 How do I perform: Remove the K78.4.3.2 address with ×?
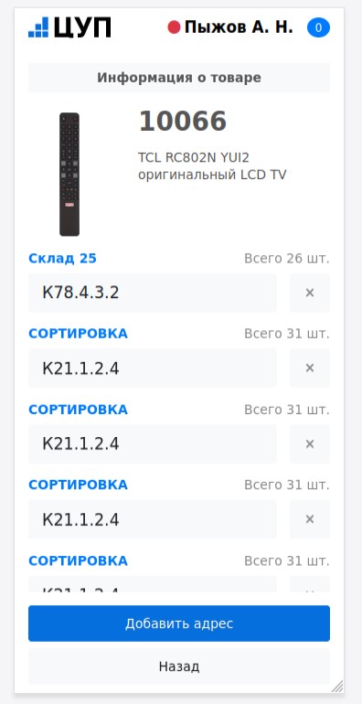310,293
